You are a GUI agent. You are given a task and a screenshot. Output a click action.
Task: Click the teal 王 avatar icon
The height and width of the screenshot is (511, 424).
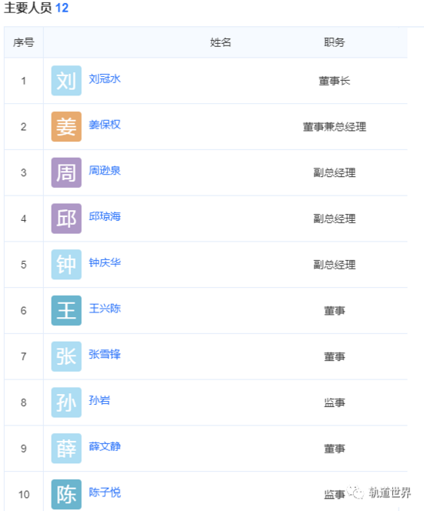pyautogui.click(x=66, y=310)
